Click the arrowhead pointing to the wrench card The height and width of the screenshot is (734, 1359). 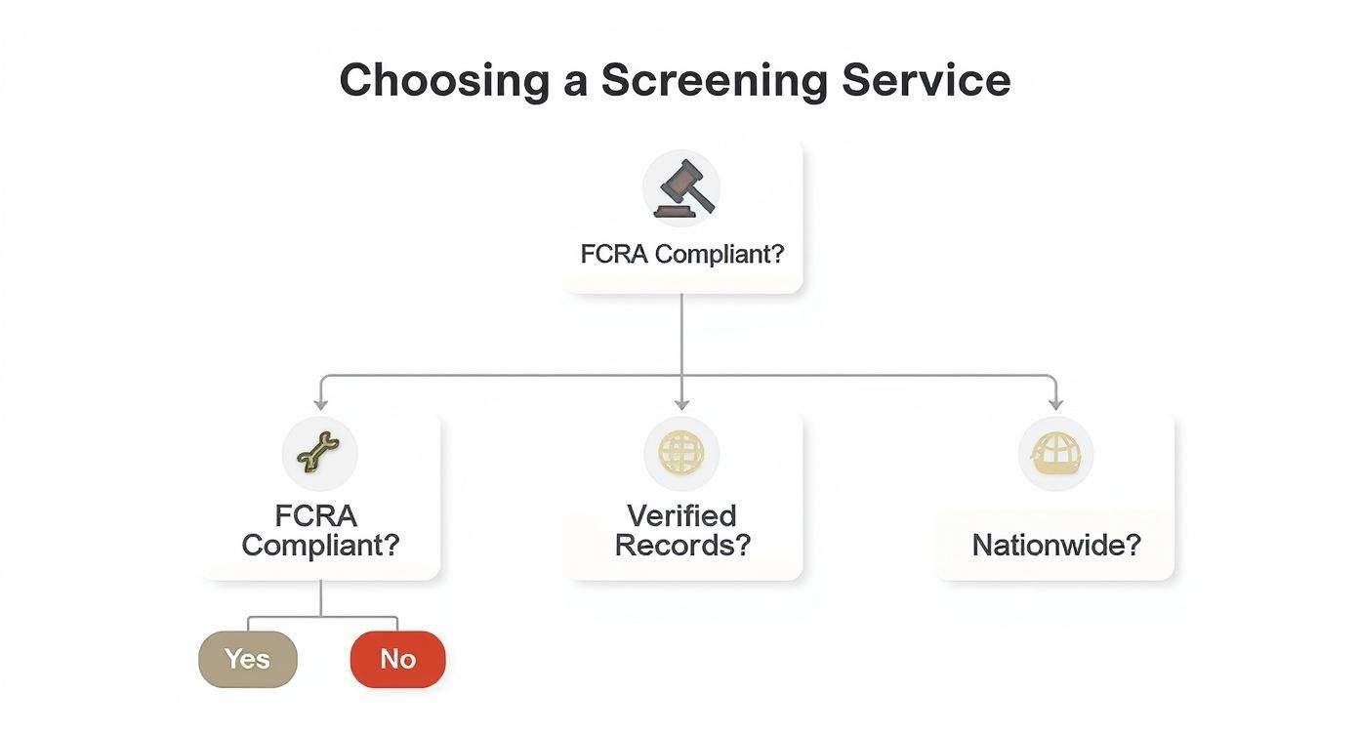pos(320,403)
